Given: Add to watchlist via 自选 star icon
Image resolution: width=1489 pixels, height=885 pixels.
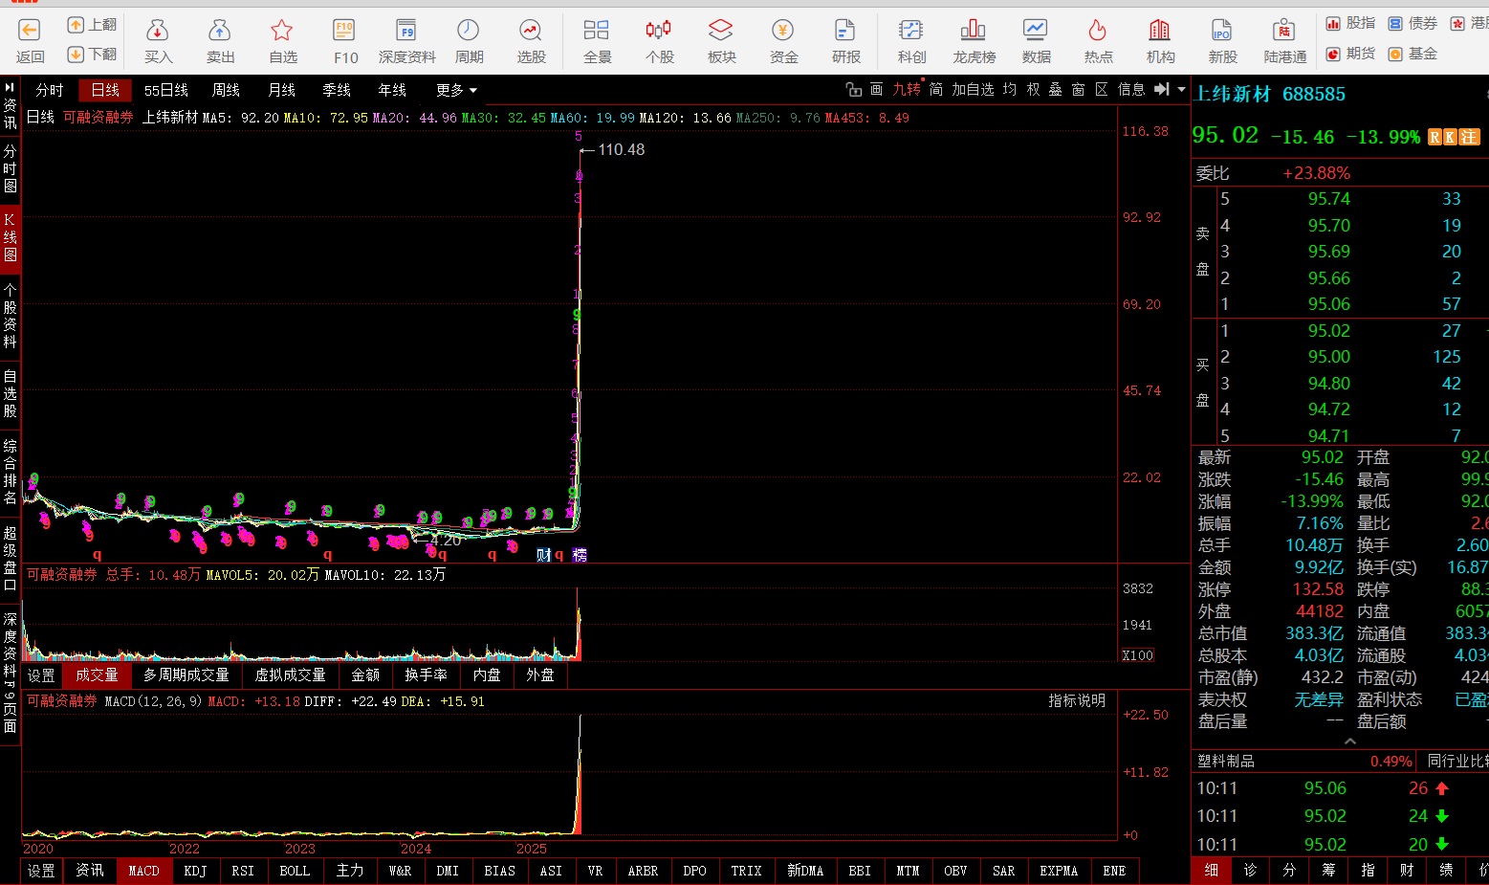Looking at the screenshot, I should (282, 30).
